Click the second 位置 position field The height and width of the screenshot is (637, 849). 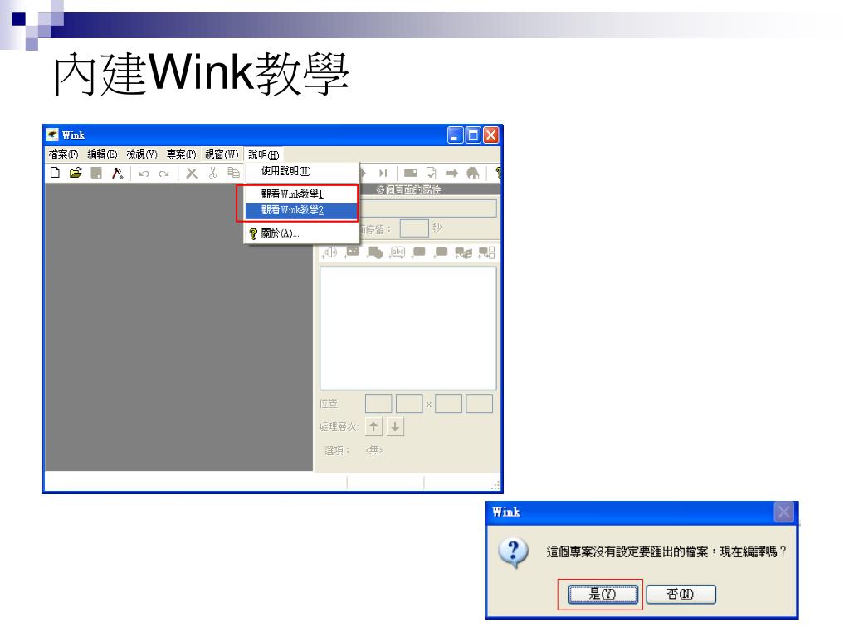[x=409, y=404]
